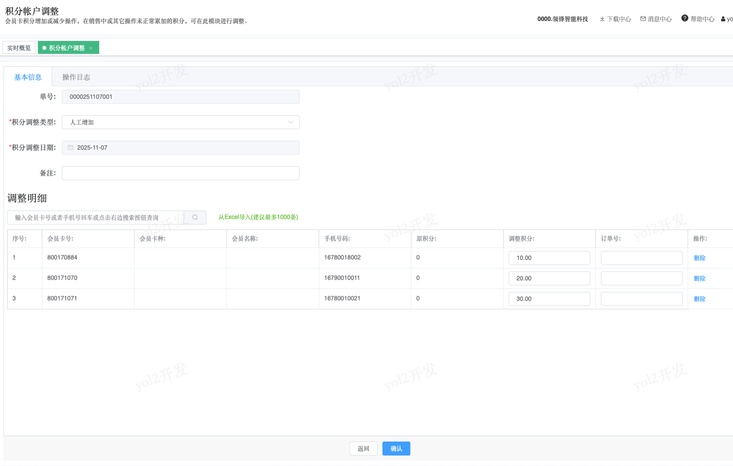Click the member search magnifier button
Image resolution: width=733 pixels, height=466 pixels.
click(195, 218)
